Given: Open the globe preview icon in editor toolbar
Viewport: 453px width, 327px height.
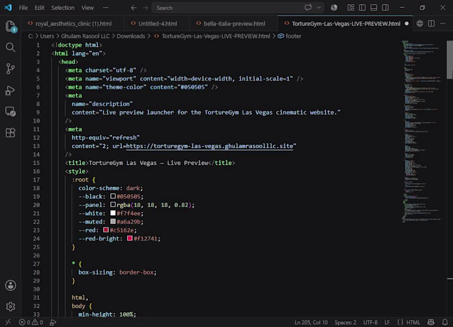Looking at the screenshot, I should pyautogui.click(x=420, y=24).
